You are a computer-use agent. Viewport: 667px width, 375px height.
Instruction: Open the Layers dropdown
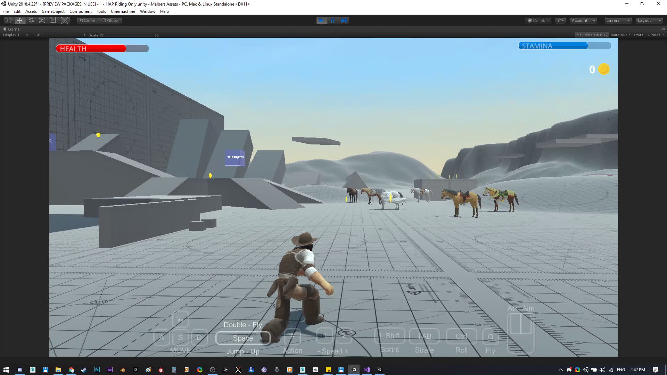(x=618, y=20)
